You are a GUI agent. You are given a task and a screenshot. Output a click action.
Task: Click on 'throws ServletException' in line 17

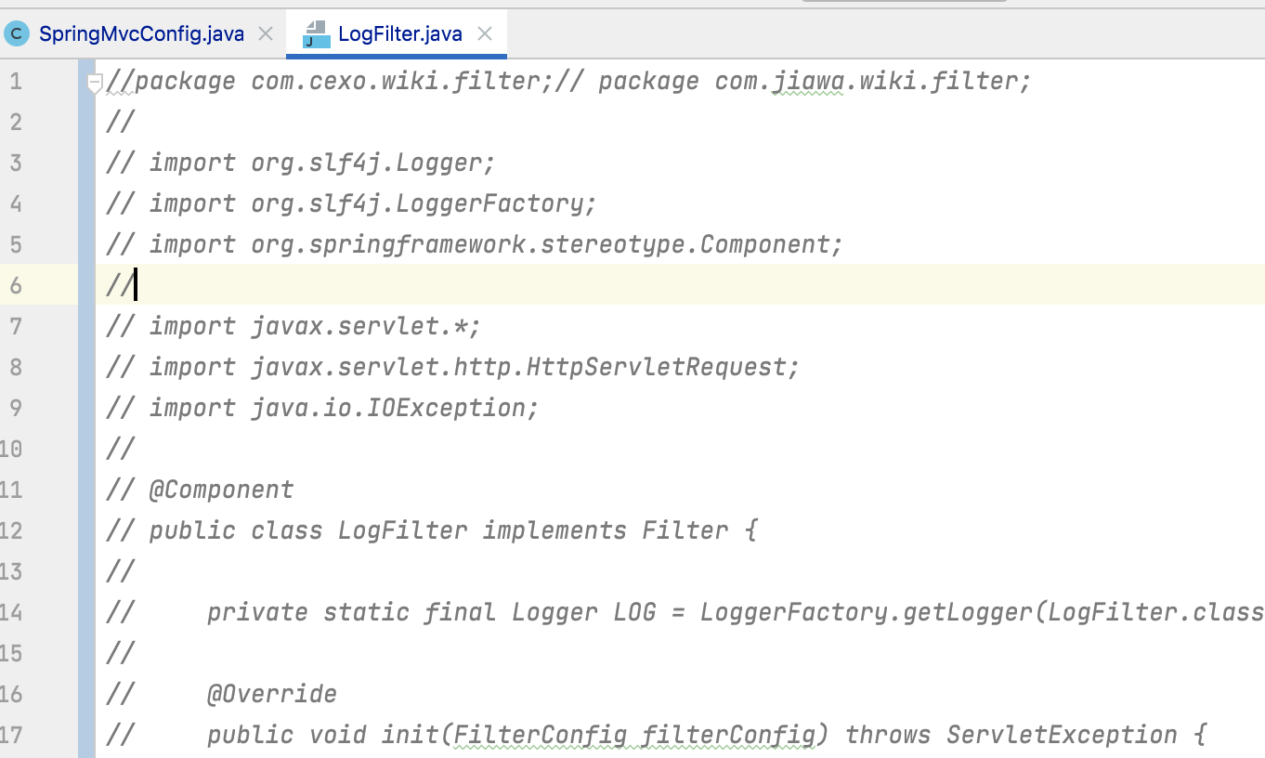[1012, 735]
